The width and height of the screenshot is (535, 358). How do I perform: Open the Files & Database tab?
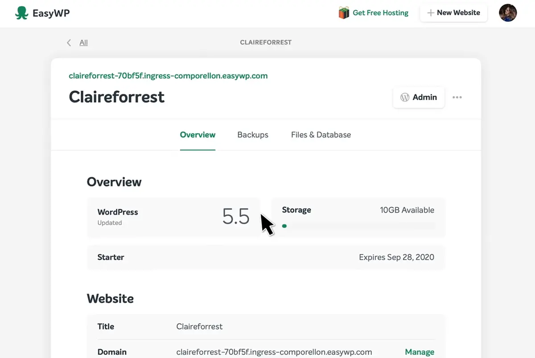321,135
